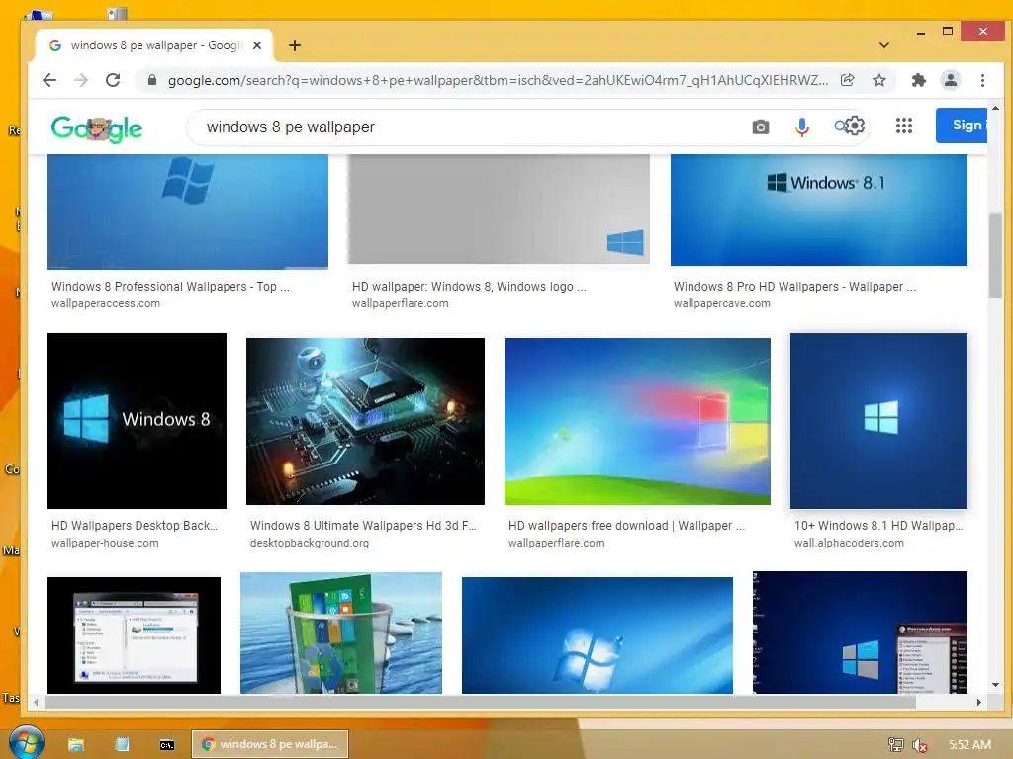Open the black explorer window thumbnail
1013x759 pixels.
click(134, 635)
